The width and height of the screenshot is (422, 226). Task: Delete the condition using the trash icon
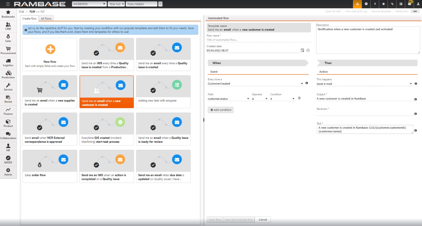299,98
